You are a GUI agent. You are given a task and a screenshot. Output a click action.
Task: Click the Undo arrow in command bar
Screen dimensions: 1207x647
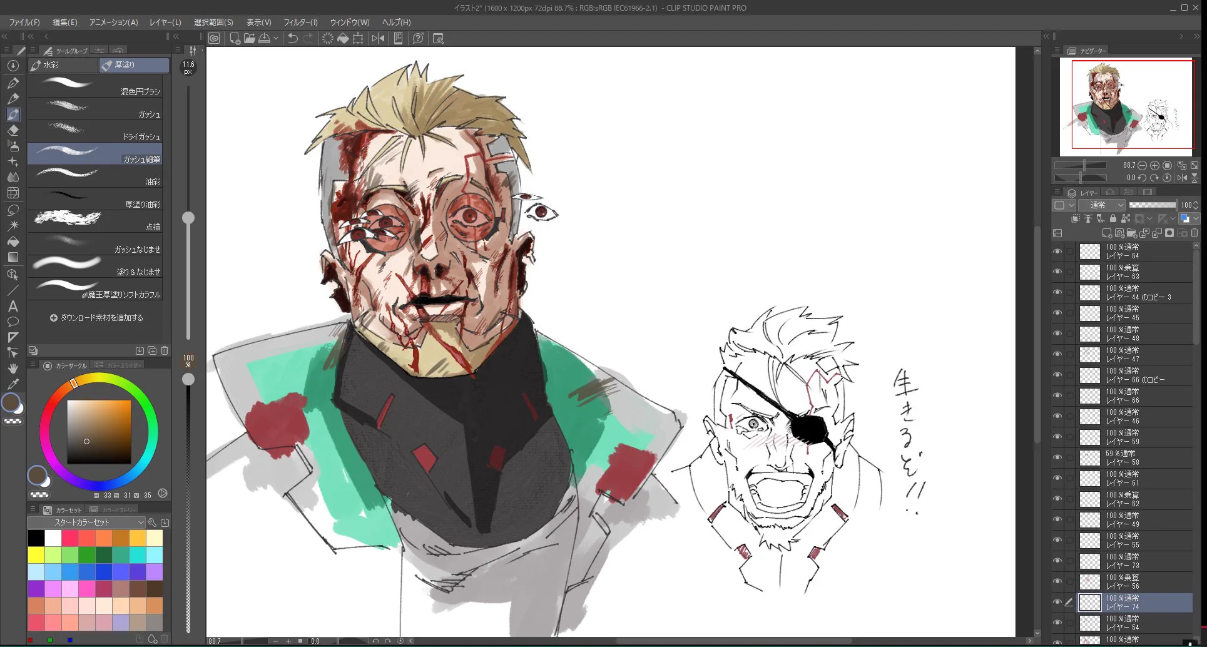(x=292, y=38)
